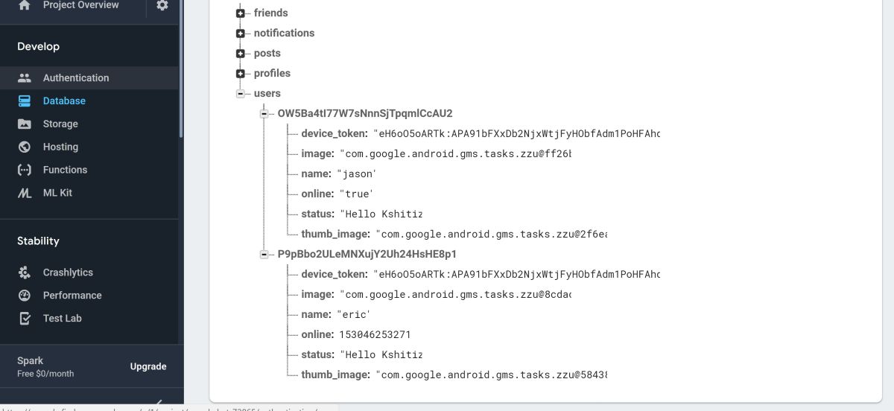Click the Hosting globe icon
894x411 pixels.
[x=25, y=147]
